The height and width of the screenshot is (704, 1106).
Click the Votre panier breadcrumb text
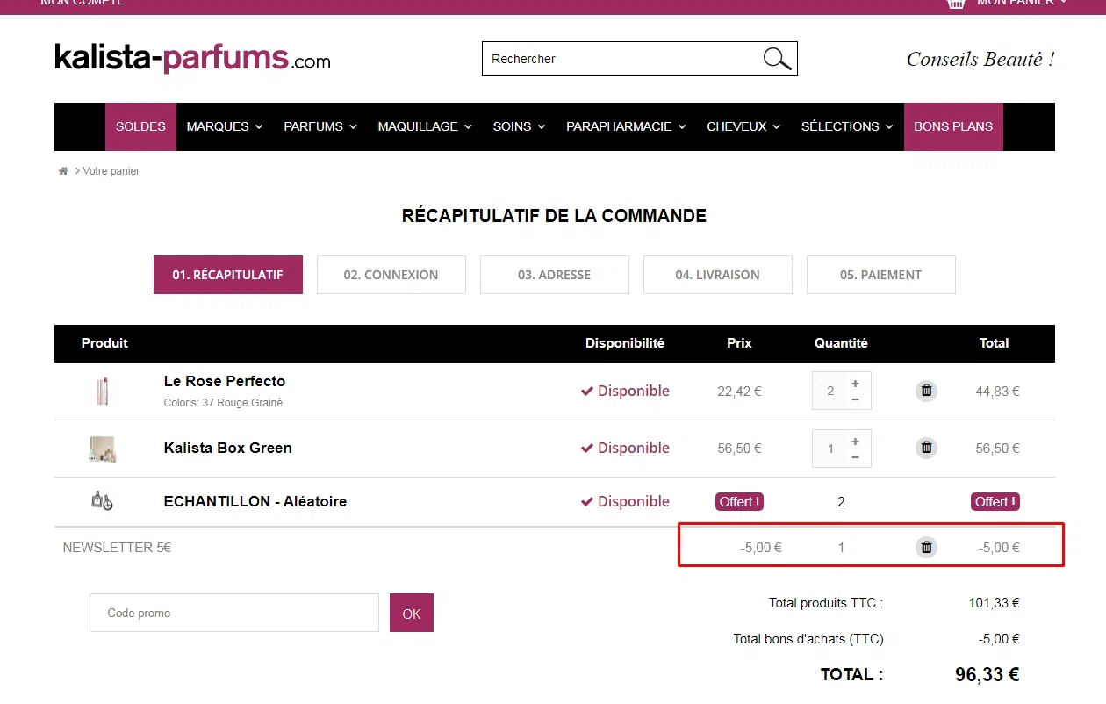coord(111,171)
